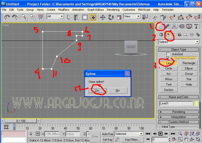This screenshot has height=143, width=202.
Task: Switch to Cameras category icon
Action: click(x=179, y=34)
